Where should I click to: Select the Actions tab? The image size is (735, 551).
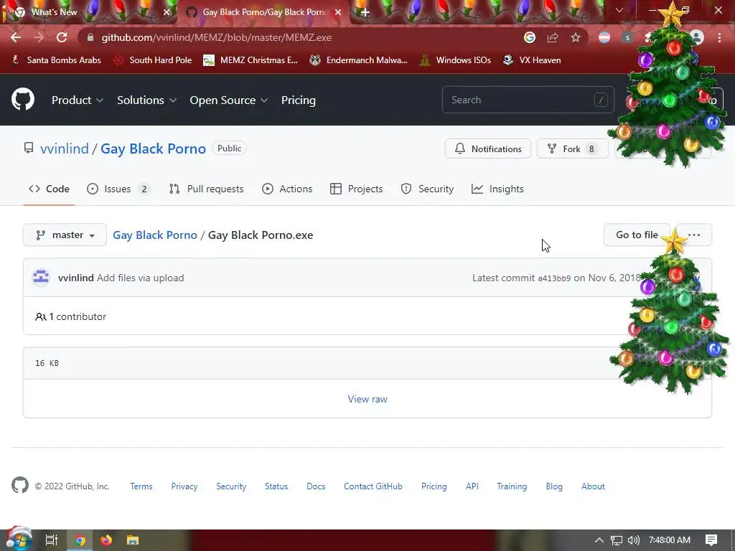click(x=287, y=189)
